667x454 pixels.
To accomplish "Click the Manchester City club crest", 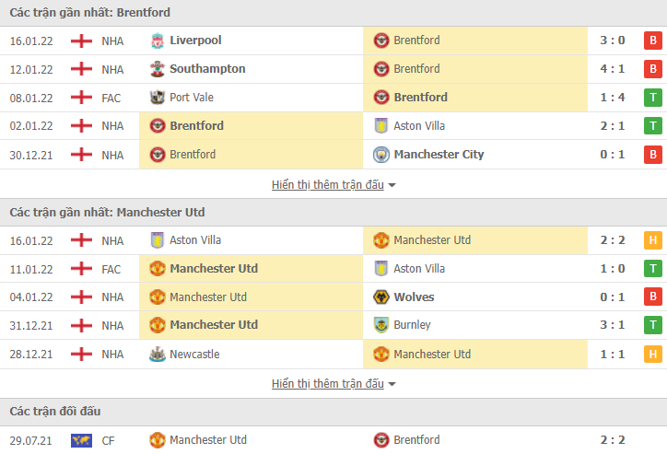I will click(381, 155).
